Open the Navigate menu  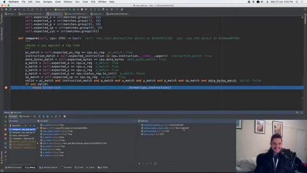pyautogui.click(x=47, y=2)
